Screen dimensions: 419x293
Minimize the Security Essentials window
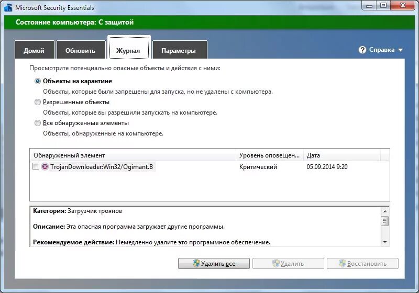369,5
